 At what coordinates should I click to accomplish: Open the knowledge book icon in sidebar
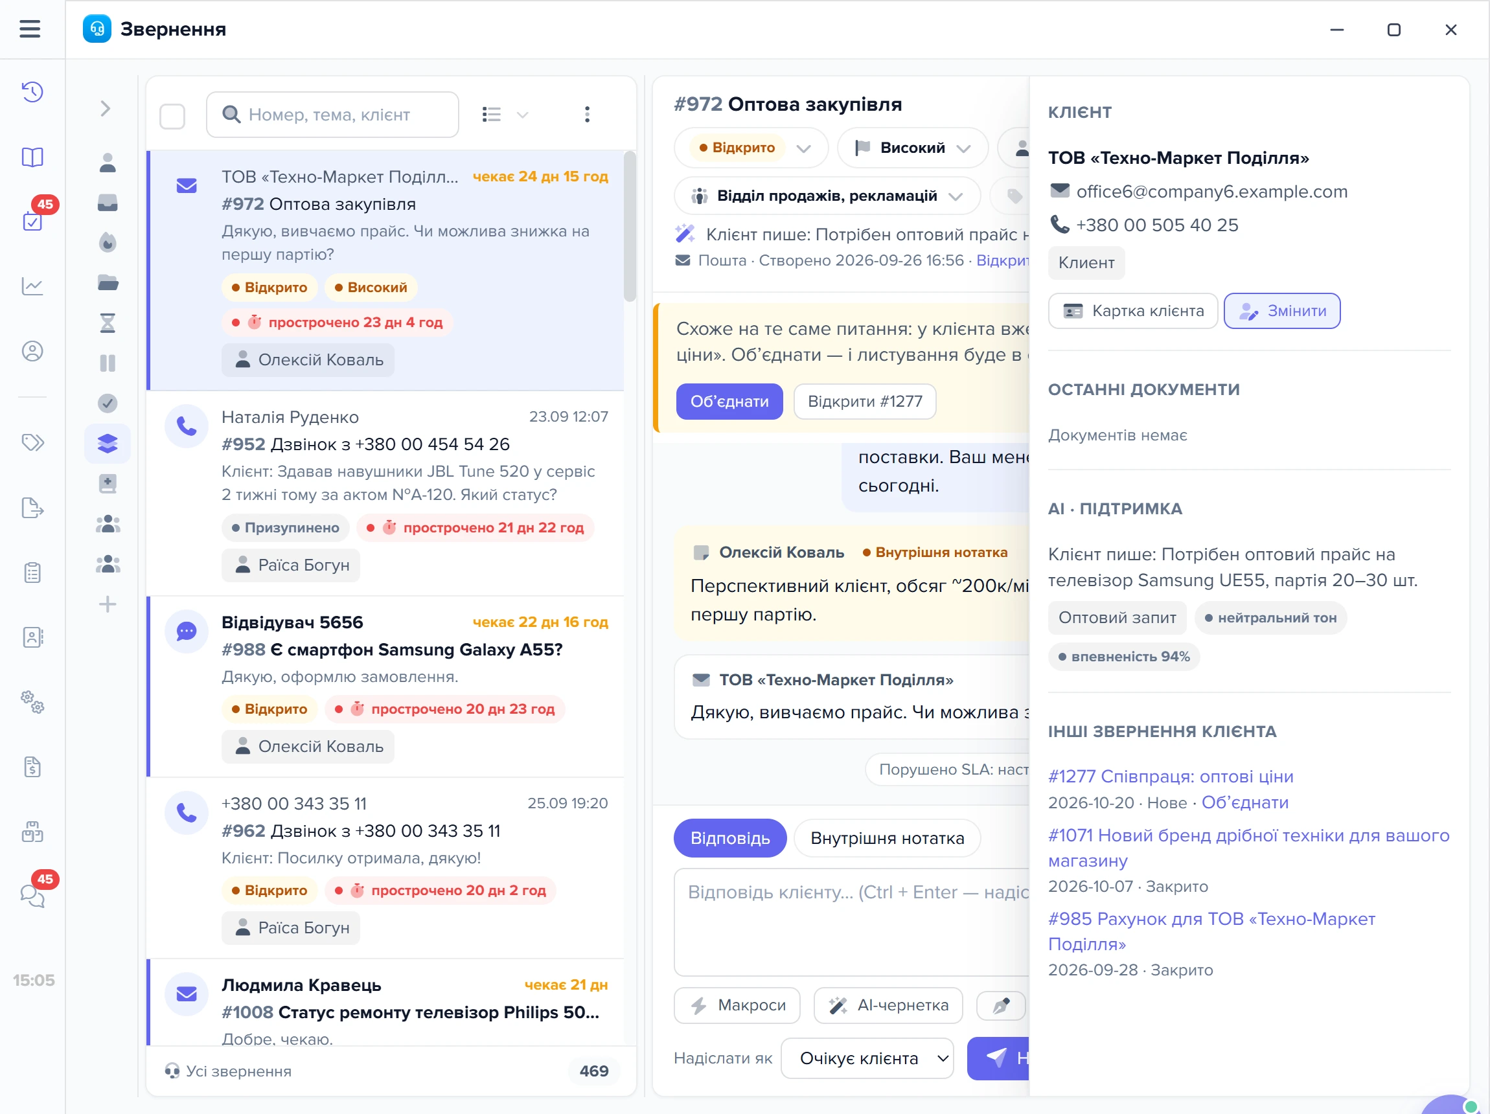[x=32, y=157]
